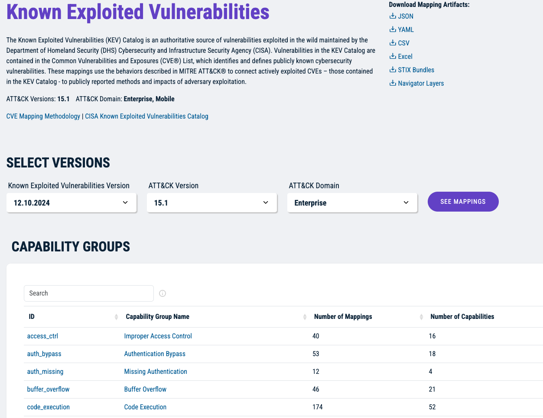Open the CVE Mapping Methodology link
The image size is (543, 418).
[x=43, y=116]
